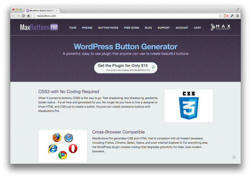Open the wrench extension icon
This screenshot has width=251, height=178.
pyautogui.click(x=232, y=16)
